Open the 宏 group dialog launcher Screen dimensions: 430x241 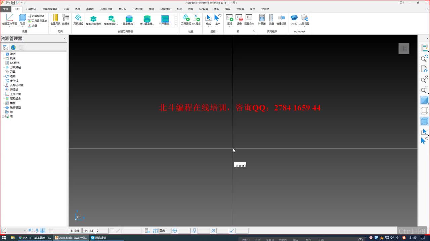[254, 31]
